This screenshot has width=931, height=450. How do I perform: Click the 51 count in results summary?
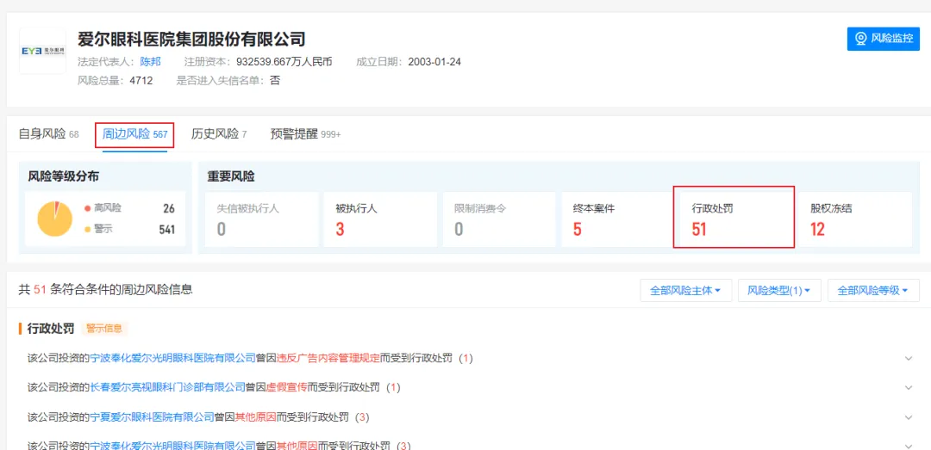[x=40, y=290]
